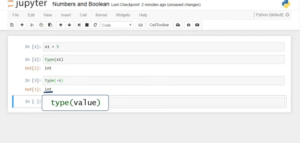Screen dimensions: 300x143
Task: Click the empty input cell field
Action: click(x=196, y=101)
